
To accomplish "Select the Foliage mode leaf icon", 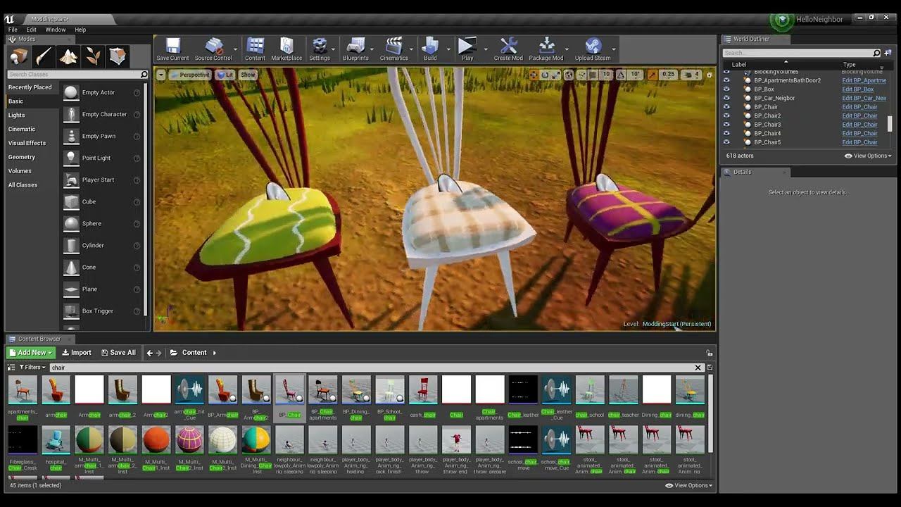I will (93, 56).
